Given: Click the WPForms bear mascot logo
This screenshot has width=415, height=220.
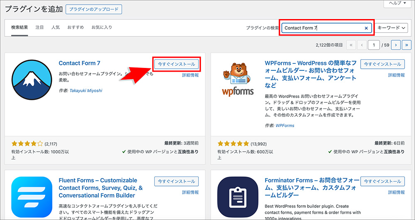Looking at the screenshot, I should (x=237, y=80).
